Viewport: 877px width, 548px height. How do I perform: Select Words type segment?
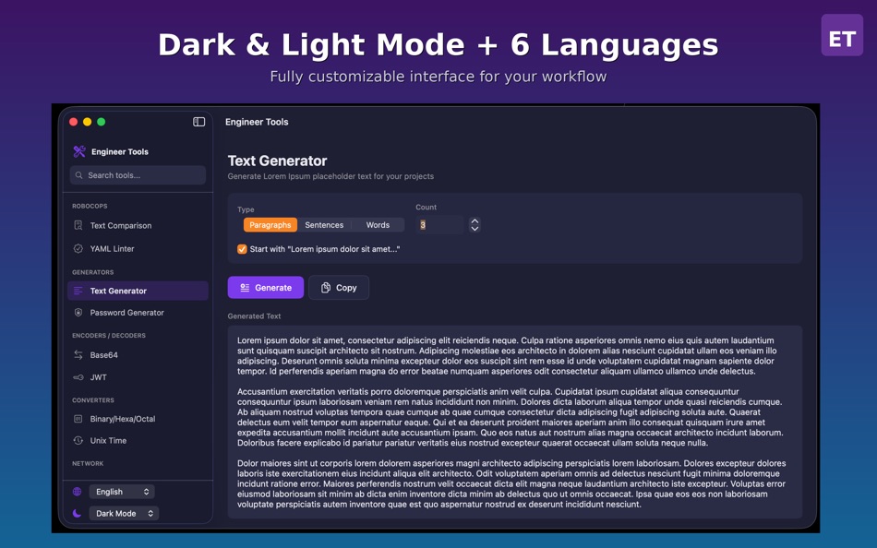(x=378, y=225)
